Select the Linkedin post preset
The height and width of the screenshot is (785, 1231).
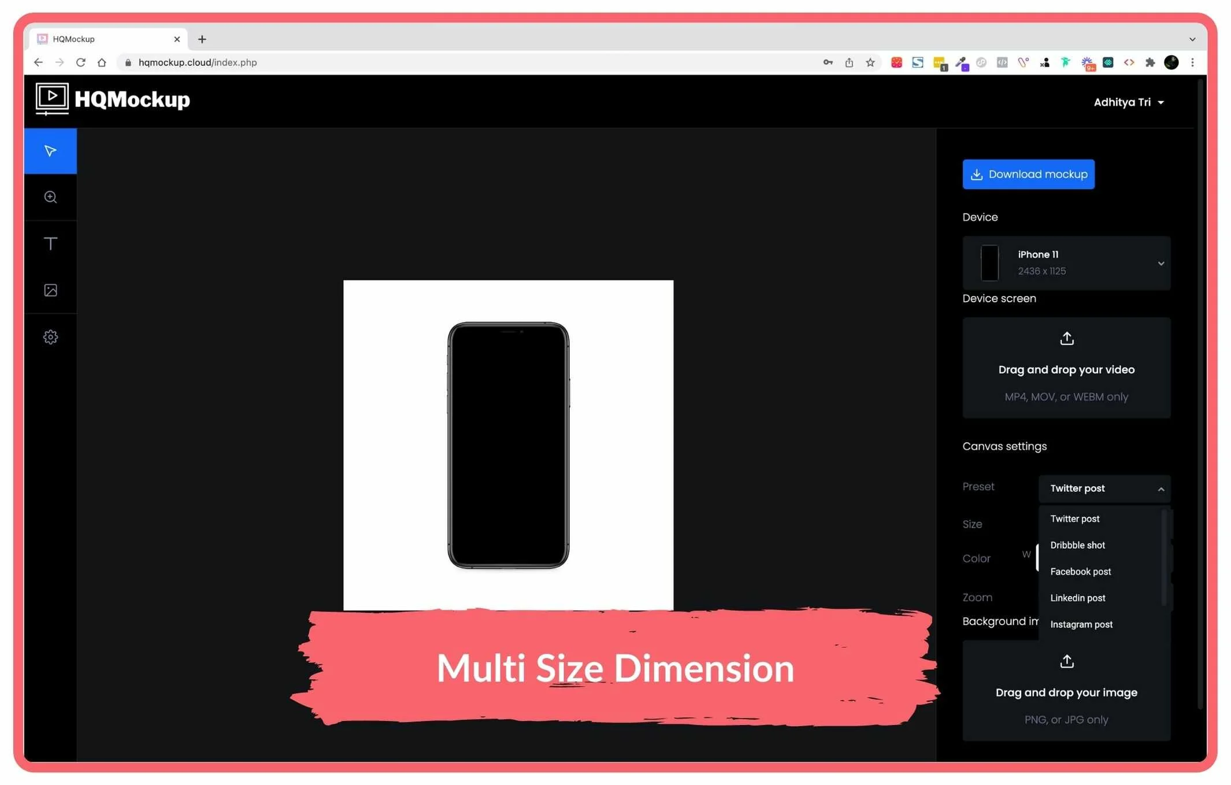(1077, 598)
